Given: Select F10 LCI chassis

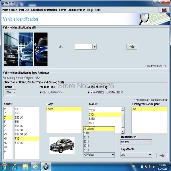Looking at the screenshot, I should [x=27, y=143].
